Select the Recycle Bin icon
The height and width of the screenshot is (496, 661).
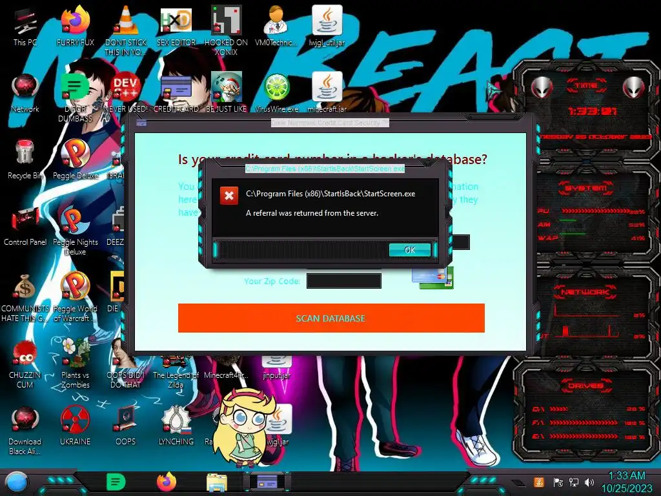[25, 160]
